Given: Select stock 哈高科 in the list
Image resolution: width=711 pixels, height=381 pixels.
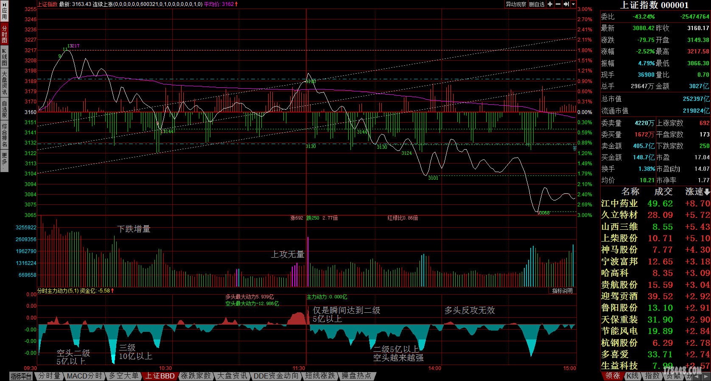Looking at the screenshot, I should click(x=655, y=273).
